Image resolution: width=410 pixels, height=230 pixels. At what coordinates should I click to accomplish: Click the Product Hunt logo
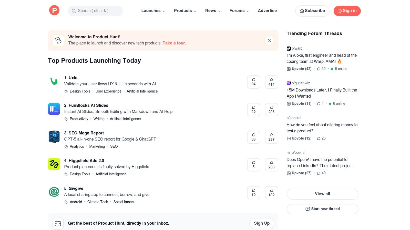[54, 10]
